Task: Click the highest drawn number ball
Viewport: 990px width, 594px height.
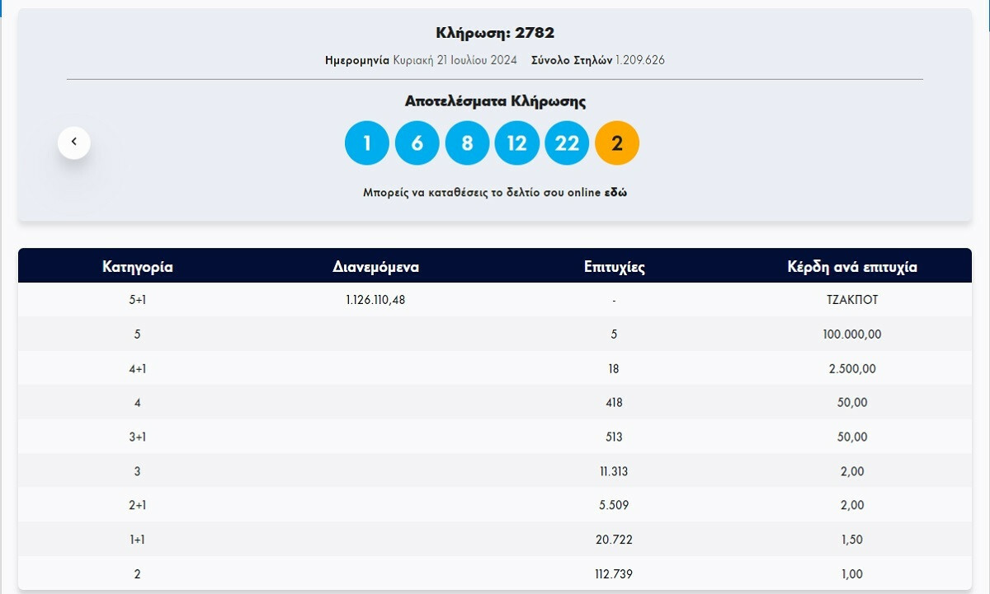Action: pyautogui.click(x=567, y=143)
